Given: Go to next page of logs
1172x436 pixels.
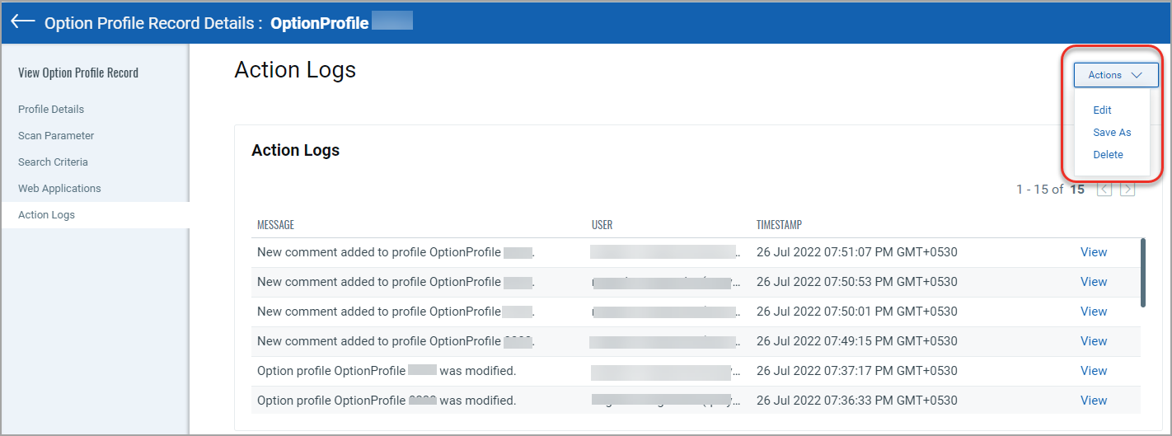Looking at the screenshot, I should coord(1127,190).
